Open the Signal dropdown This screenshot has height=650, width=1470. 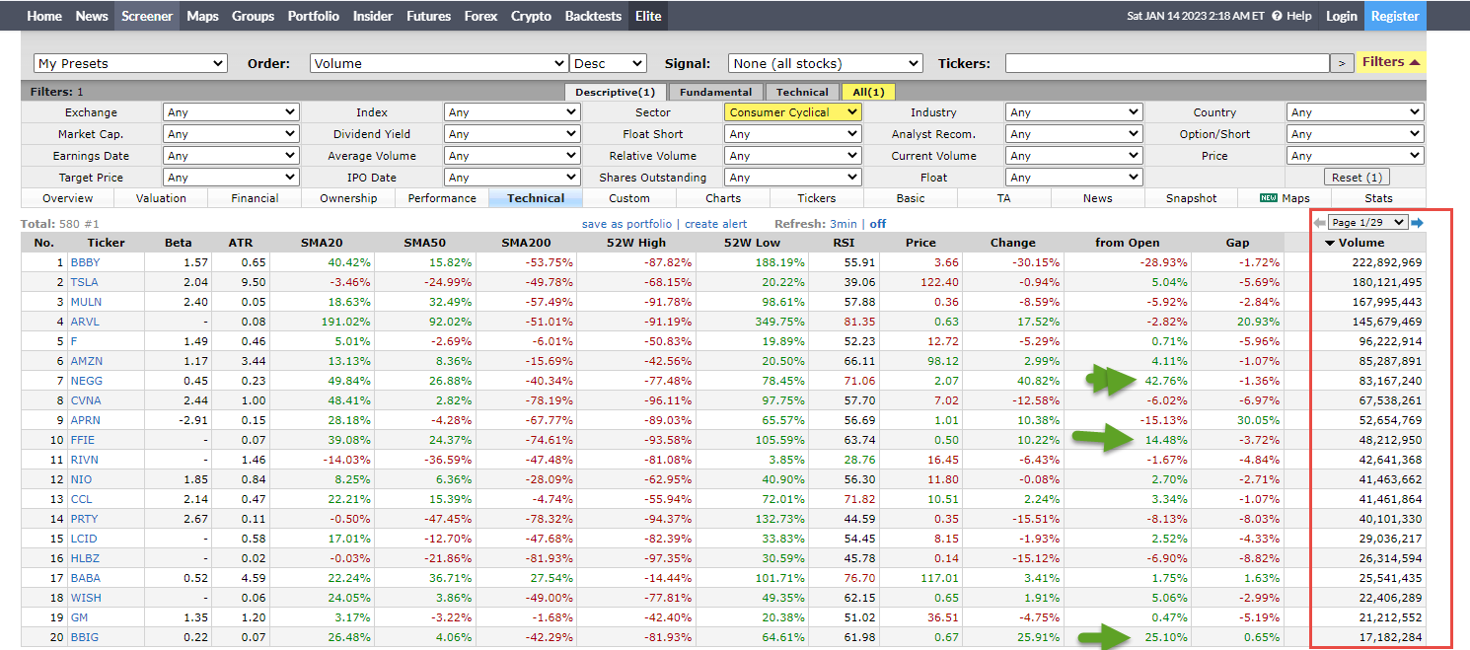[x=825, y=63]
